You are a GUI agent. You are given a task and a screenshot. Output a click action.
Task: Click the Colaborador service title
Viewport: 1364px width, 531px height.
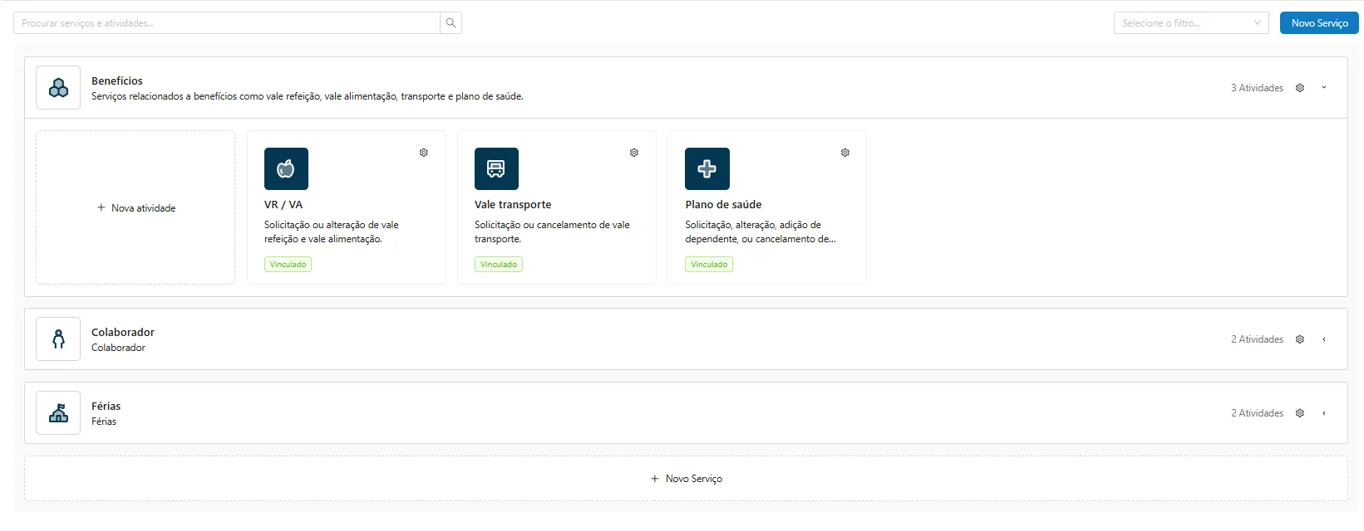[x=123, y=333]
